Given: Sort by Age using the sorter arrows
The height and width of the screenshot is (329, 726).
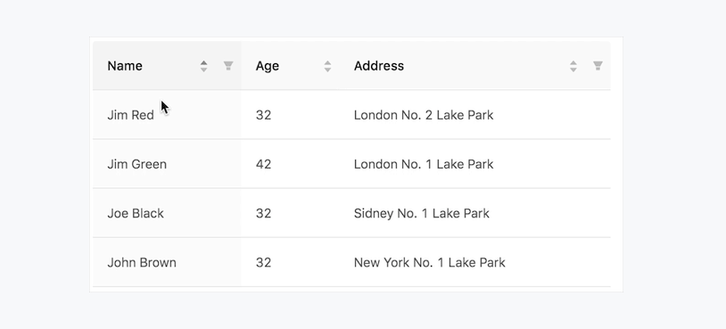Looking at the screenshot, I should tap(327, 66).
